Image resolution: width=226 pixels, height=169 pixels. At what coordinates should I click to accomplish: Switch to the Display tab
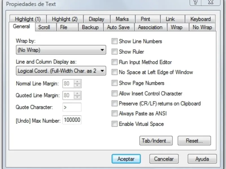[x=97, y=19]
